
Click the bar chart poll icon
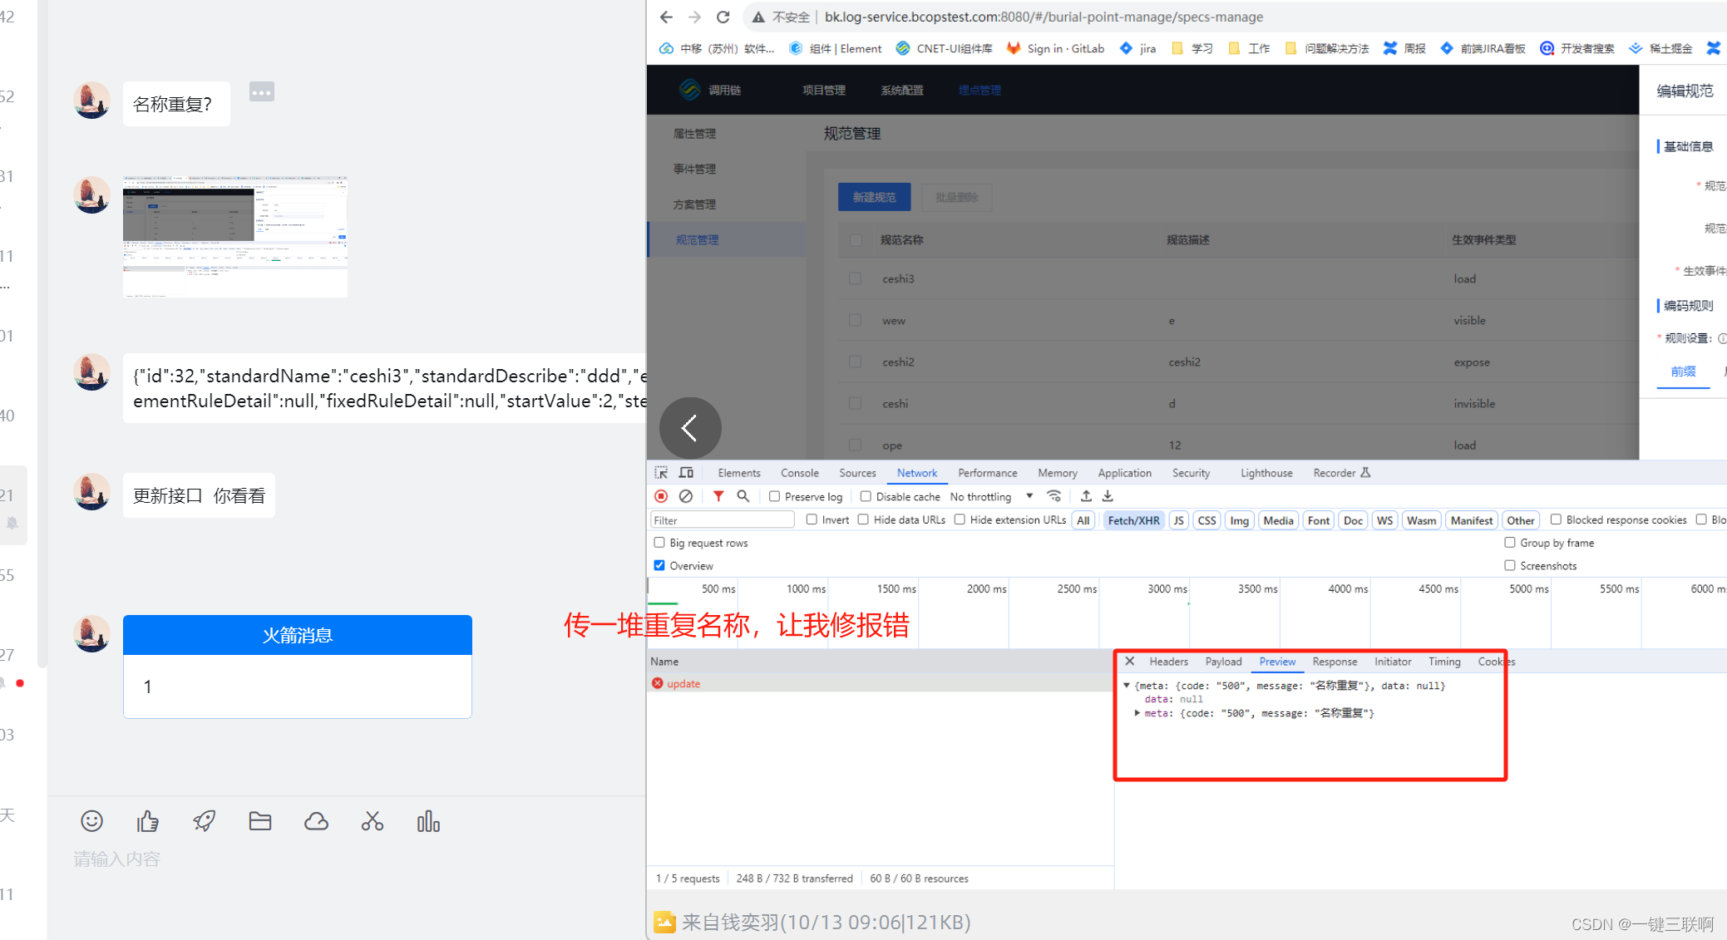click(428, 821)
